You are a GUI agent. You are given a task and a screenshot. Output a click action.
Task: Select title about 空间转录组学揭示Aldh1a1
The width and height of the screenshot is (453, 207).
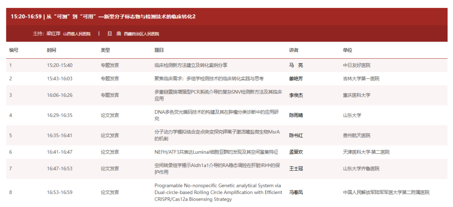pyautogui.click(x=218, y=168)
